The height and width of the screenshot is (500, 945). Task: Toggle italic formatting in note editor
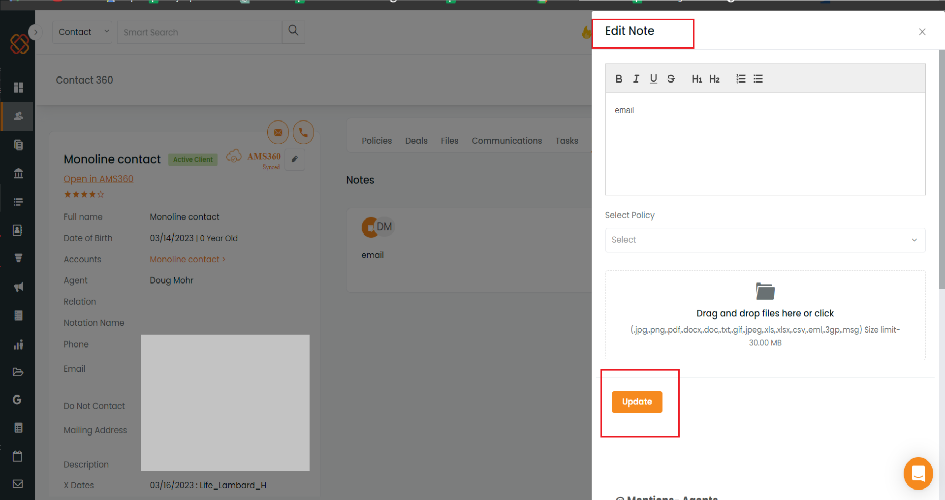(x=636, y=79)
